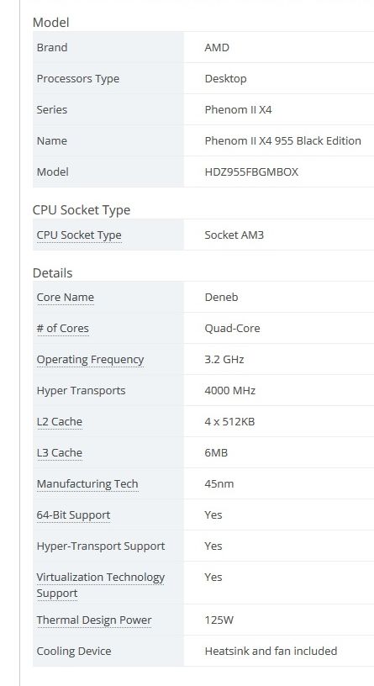Screen dimensions: 374x686
Task: Click the L2 Cache label
Action: pyautogui.click(x=60, y=421)
